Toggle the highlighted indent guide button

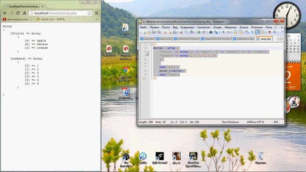pyautogui.click(x=258, y=32)
